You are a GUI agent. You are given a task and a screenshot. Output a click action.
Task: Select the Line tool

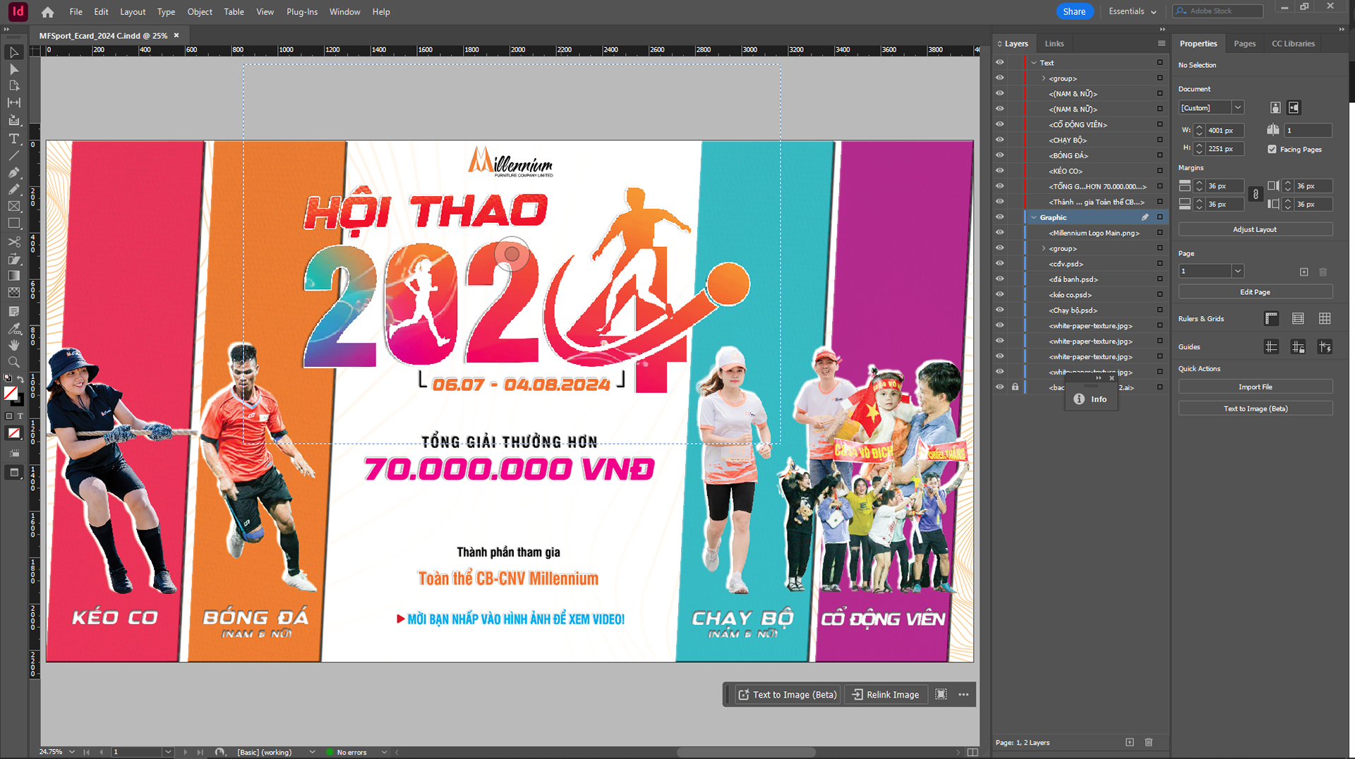tap(13, 155)
